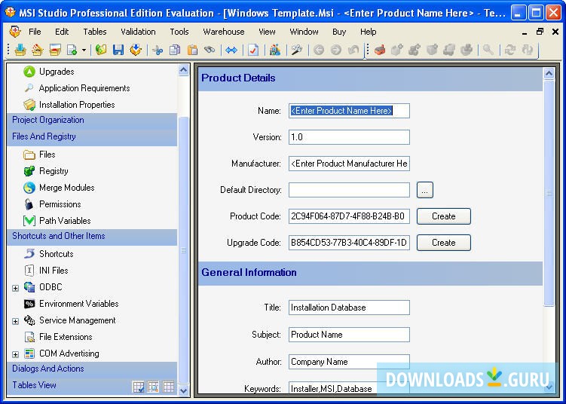Select Environment Variables in sidebar
The height and width of the screenshot is (404, 566).
[78, 304]
